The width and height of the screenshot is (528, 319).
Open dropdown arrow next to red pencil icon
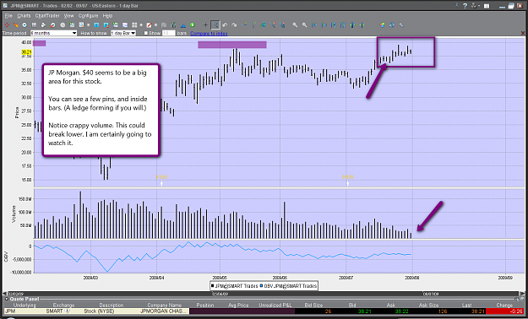155,25
